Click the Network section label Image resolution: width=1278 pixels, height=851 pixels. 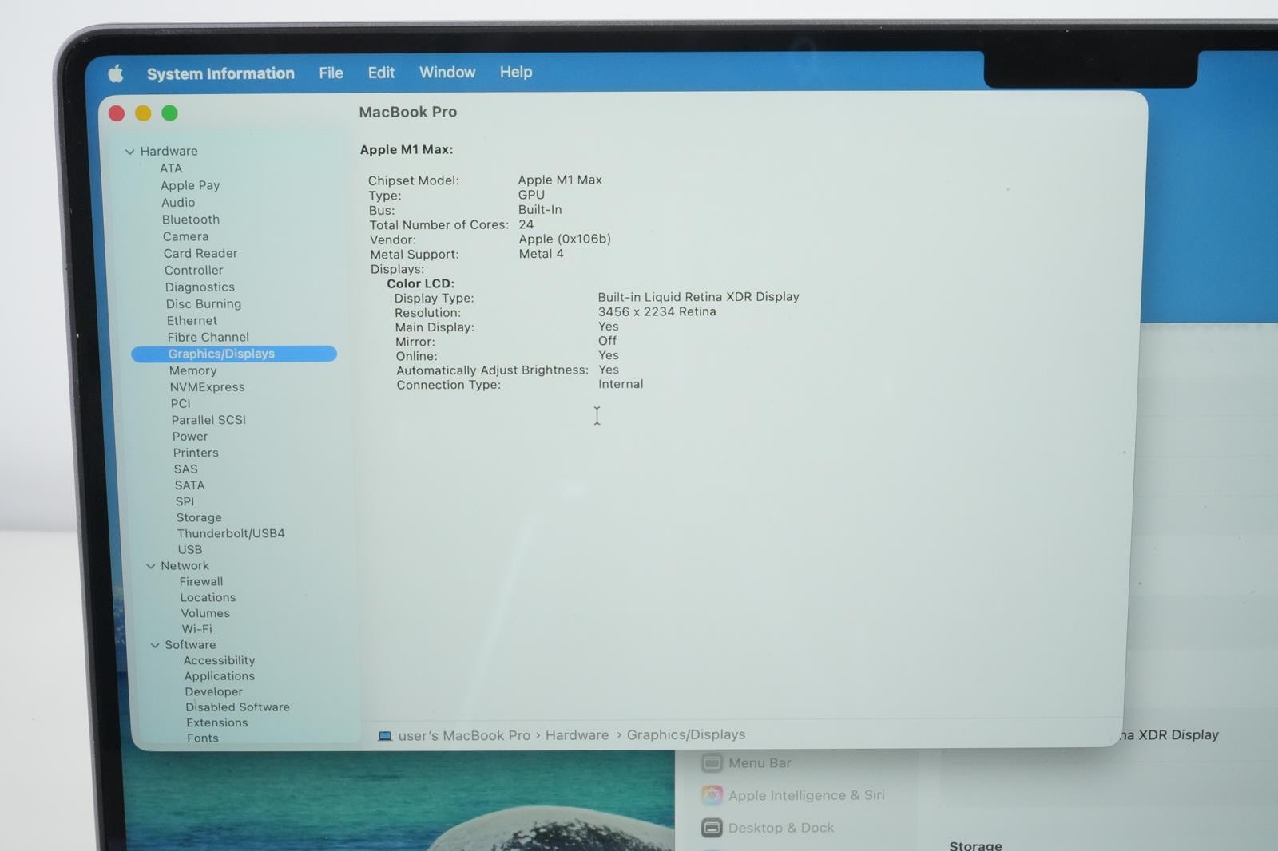tap(185, 566)
